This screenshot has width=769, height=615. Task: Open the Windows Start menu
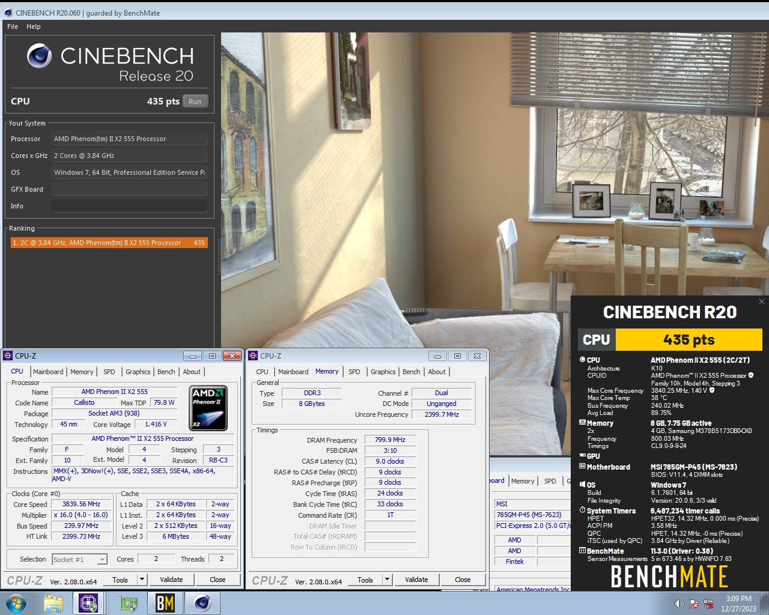[16, 603]
